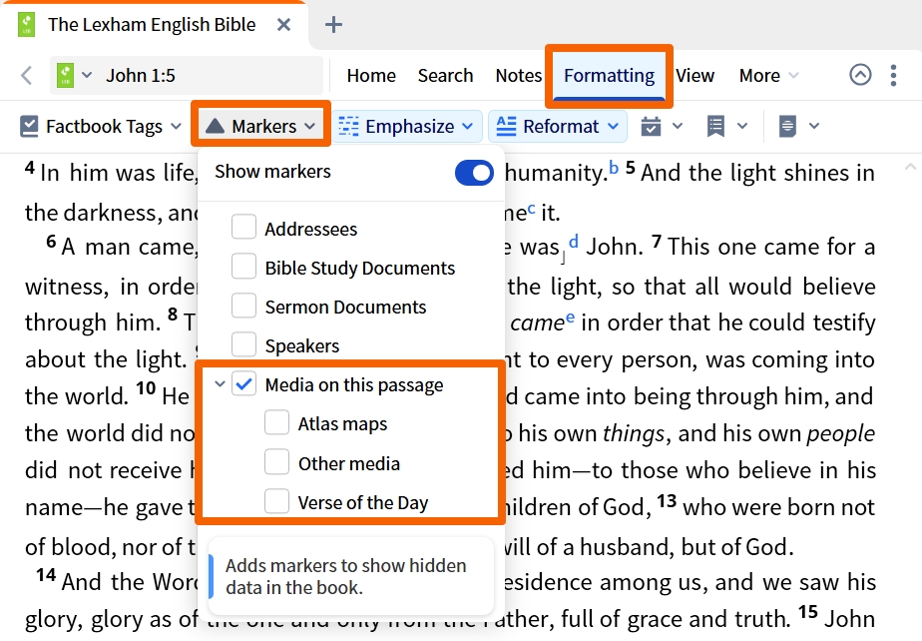Image resolution: width=922 pixels, height=641 pixels.
Task: Click verse number 15
Action: click(x=808, y=612)
